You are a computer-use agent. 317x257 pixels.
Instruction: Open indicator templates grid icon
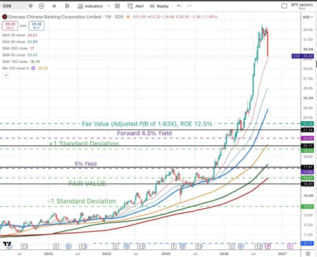(117, 6)
